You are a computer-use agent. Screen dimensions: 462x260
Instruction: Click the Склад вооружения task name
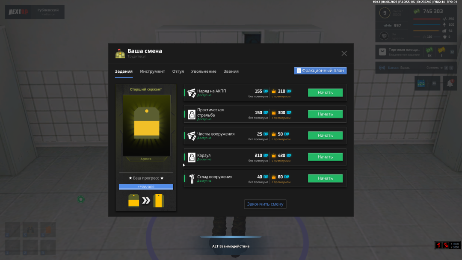(x=214, y=177)
